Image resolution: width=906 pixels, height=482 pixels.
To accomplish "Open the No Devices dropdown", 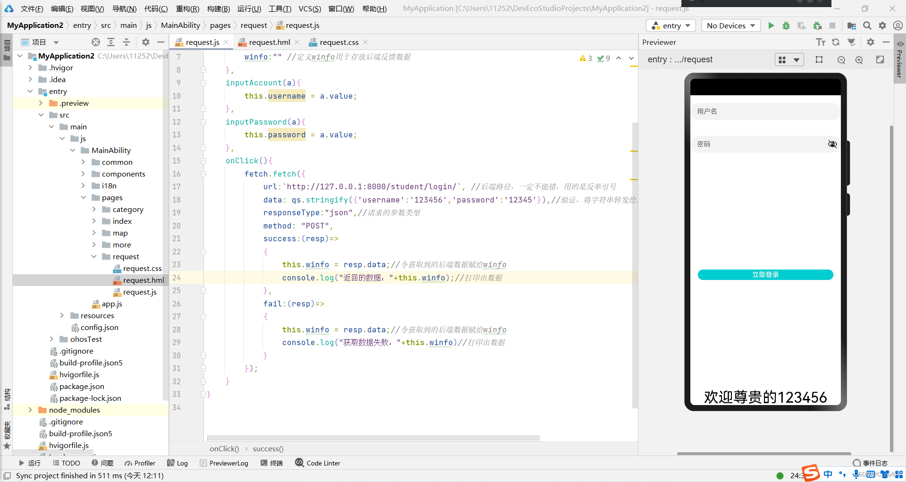I will coord(730,25).
